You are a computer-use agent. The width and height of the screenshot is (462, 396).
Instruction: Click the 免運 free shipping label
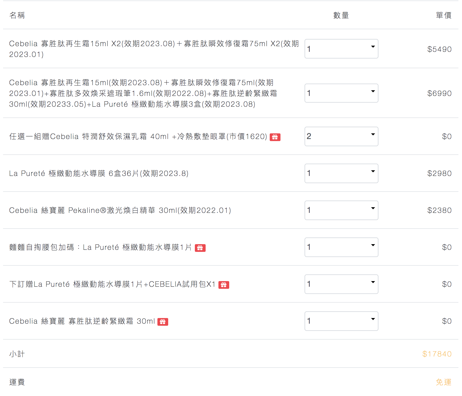pos(444,382)
